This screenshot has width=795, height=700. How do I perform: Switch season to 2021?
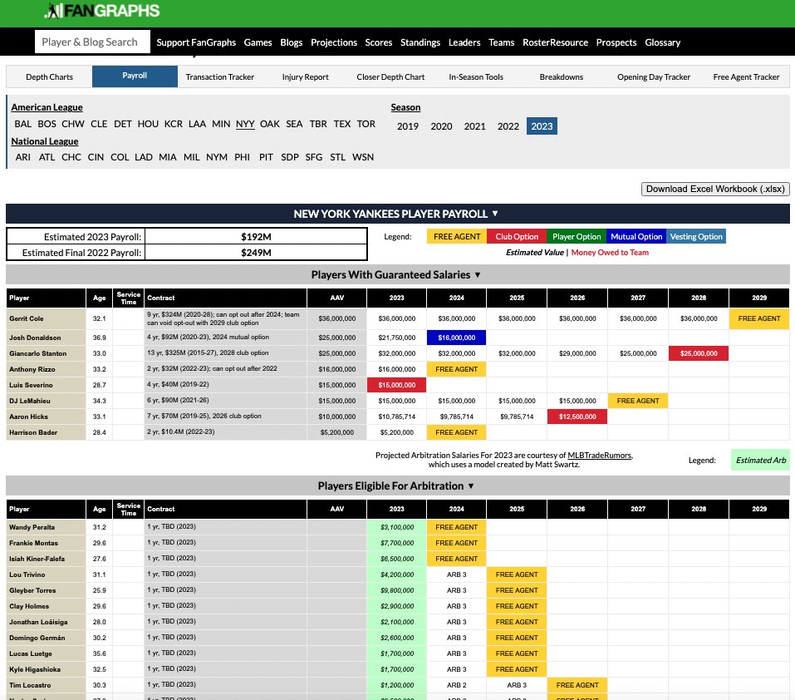coord(474,126)
